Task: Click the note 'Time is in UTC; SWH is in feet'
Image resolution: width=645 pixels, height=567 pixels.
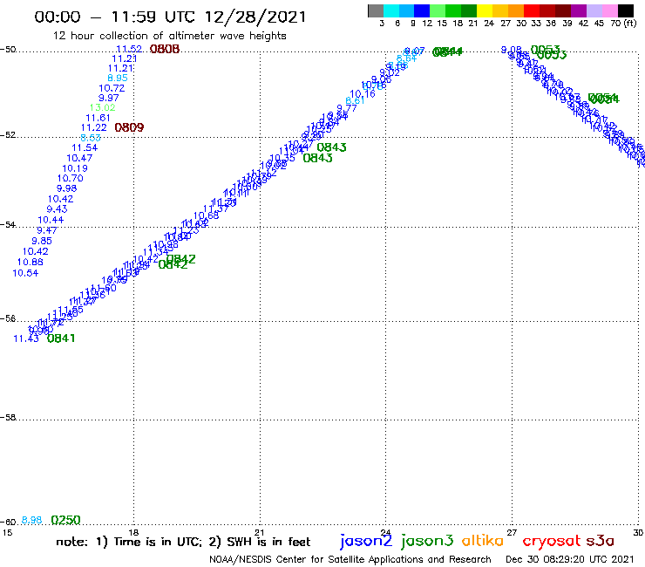Action: [183, 542]
